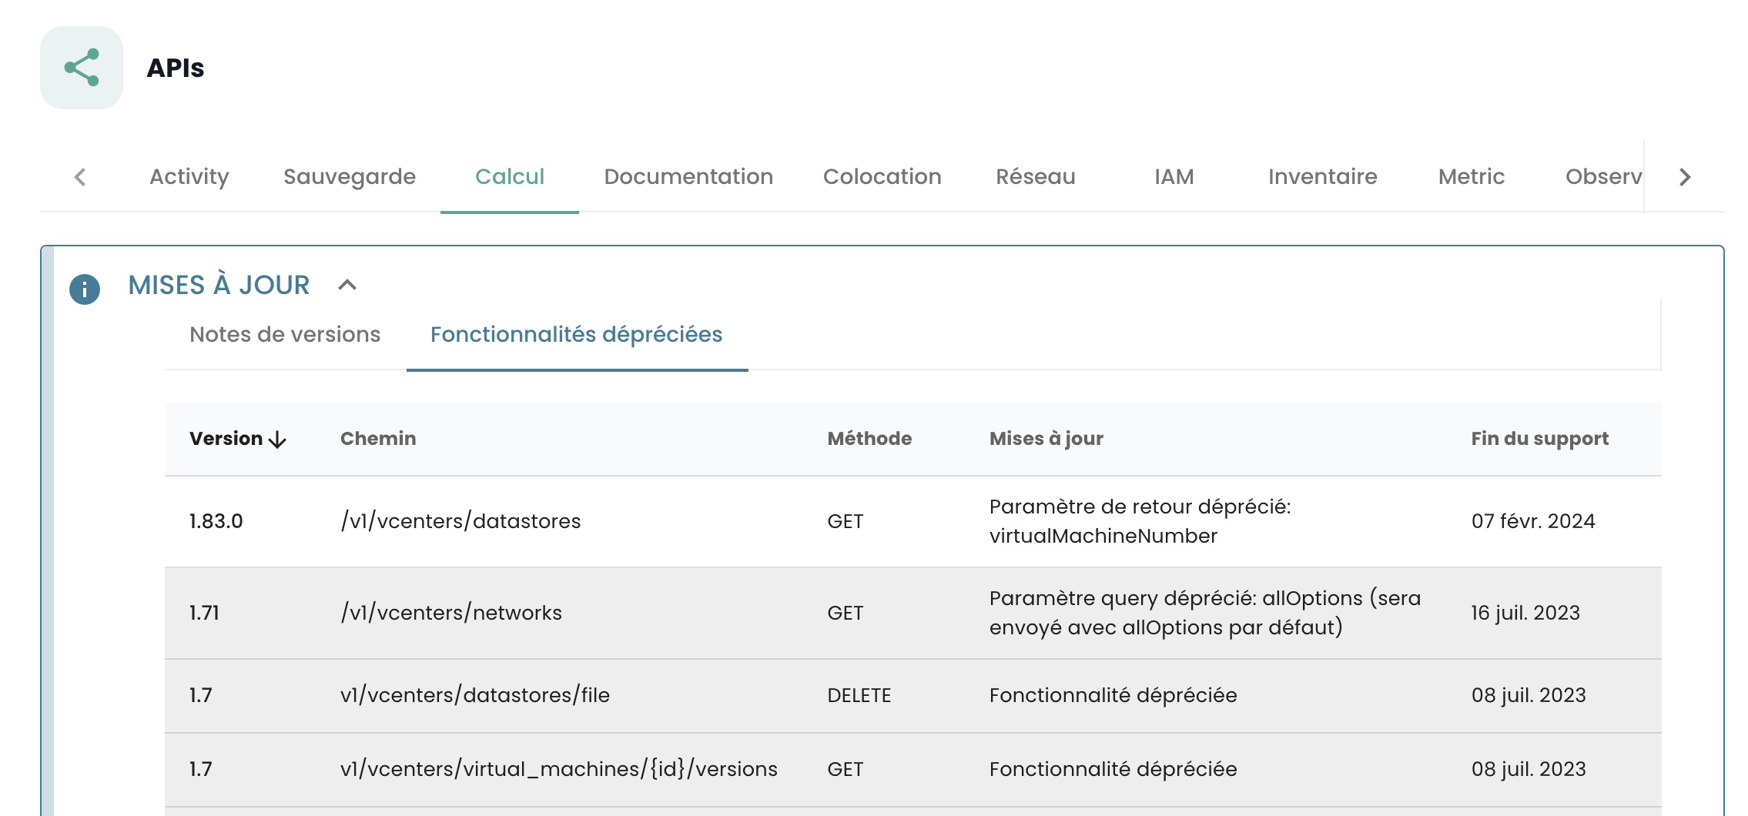Select the Calcul tab
This screenshot has height=816, width=1748.
(x=510, y=176)
